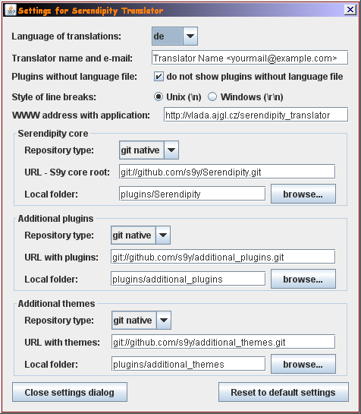
Task: Click Close settings dialog button
Action: click(x=70, y=392)
